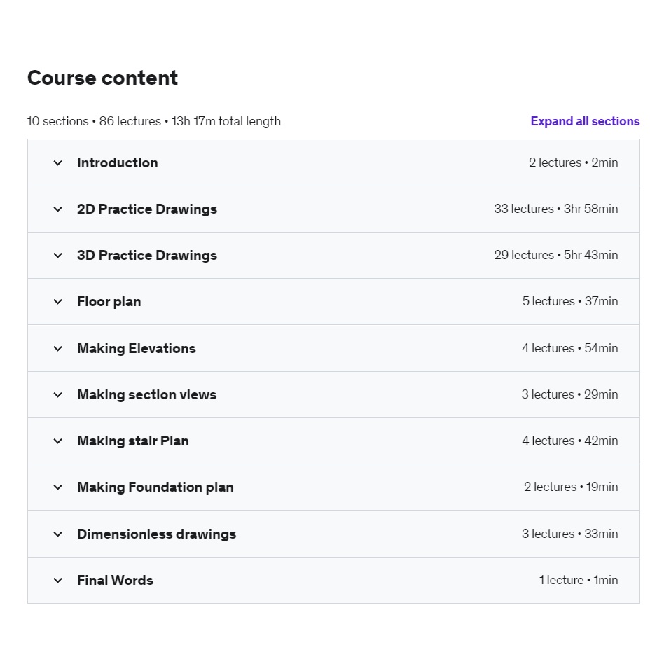Click the chevron beside Making stair Plan
The width and height of the screenshot is (657, 657).
pyautogui.click(x=58, y=441)
